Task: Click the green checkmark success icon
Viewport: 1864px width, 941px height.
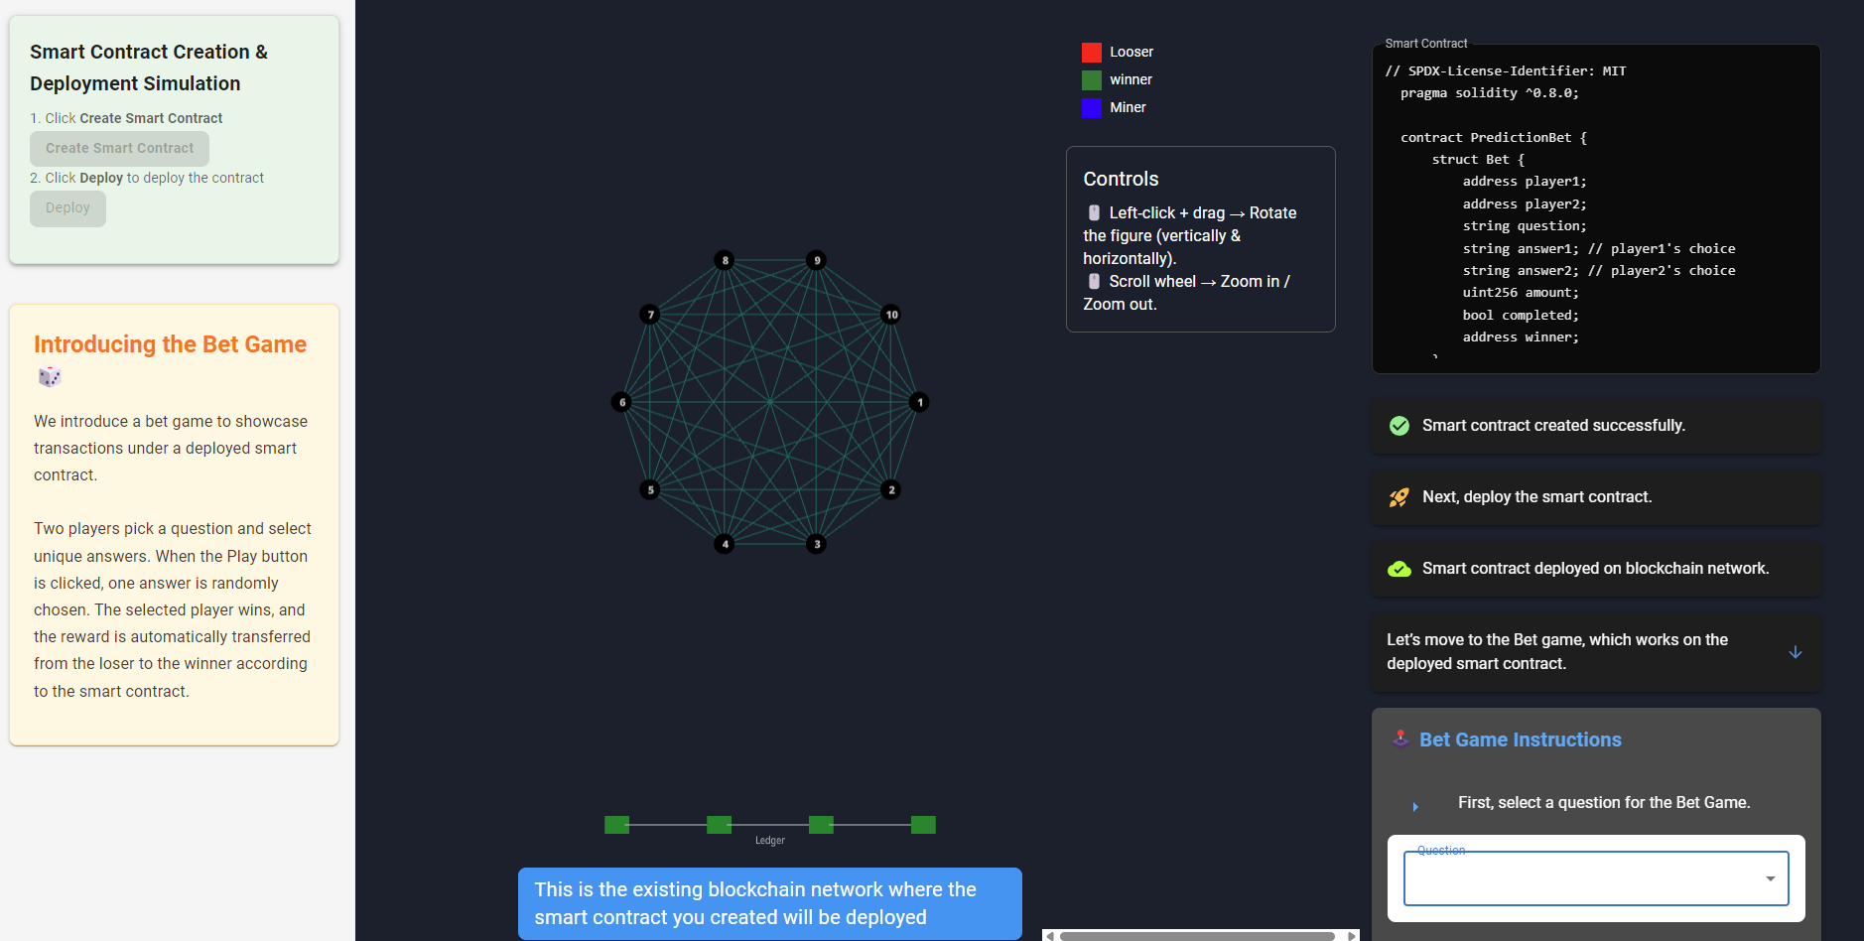Action: [1398, 426]
